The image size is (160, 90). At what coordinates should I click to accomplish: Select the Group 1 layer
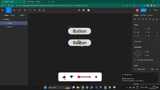(x=14, y=27)
